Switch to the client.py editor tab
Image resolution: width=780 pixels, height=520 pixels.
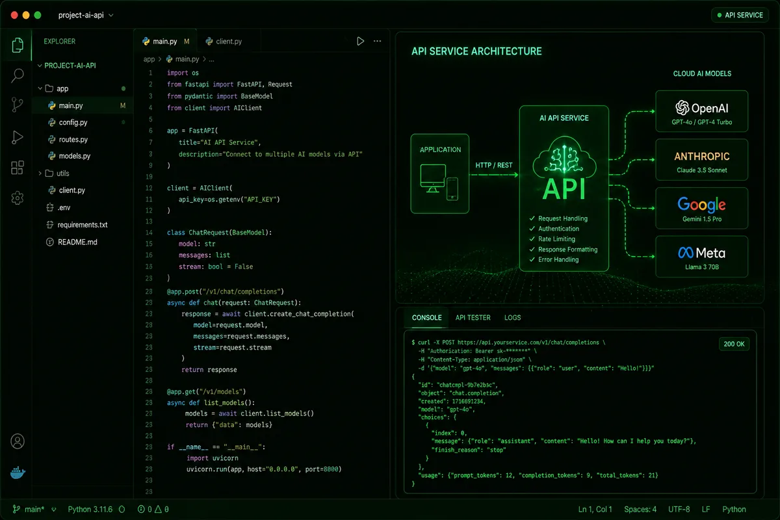[224, 41]
